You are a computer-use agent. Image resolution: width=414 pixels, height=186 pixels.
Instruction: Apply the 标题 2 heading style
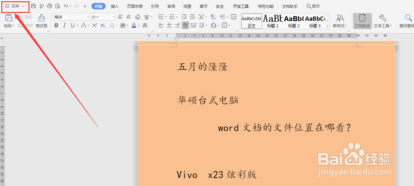pos(294,21)
